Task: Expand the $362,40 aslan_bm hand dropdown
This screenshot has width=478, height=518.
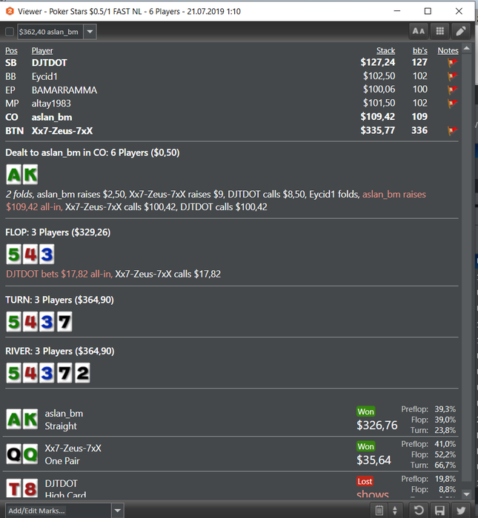Action: tap(90, 32)
